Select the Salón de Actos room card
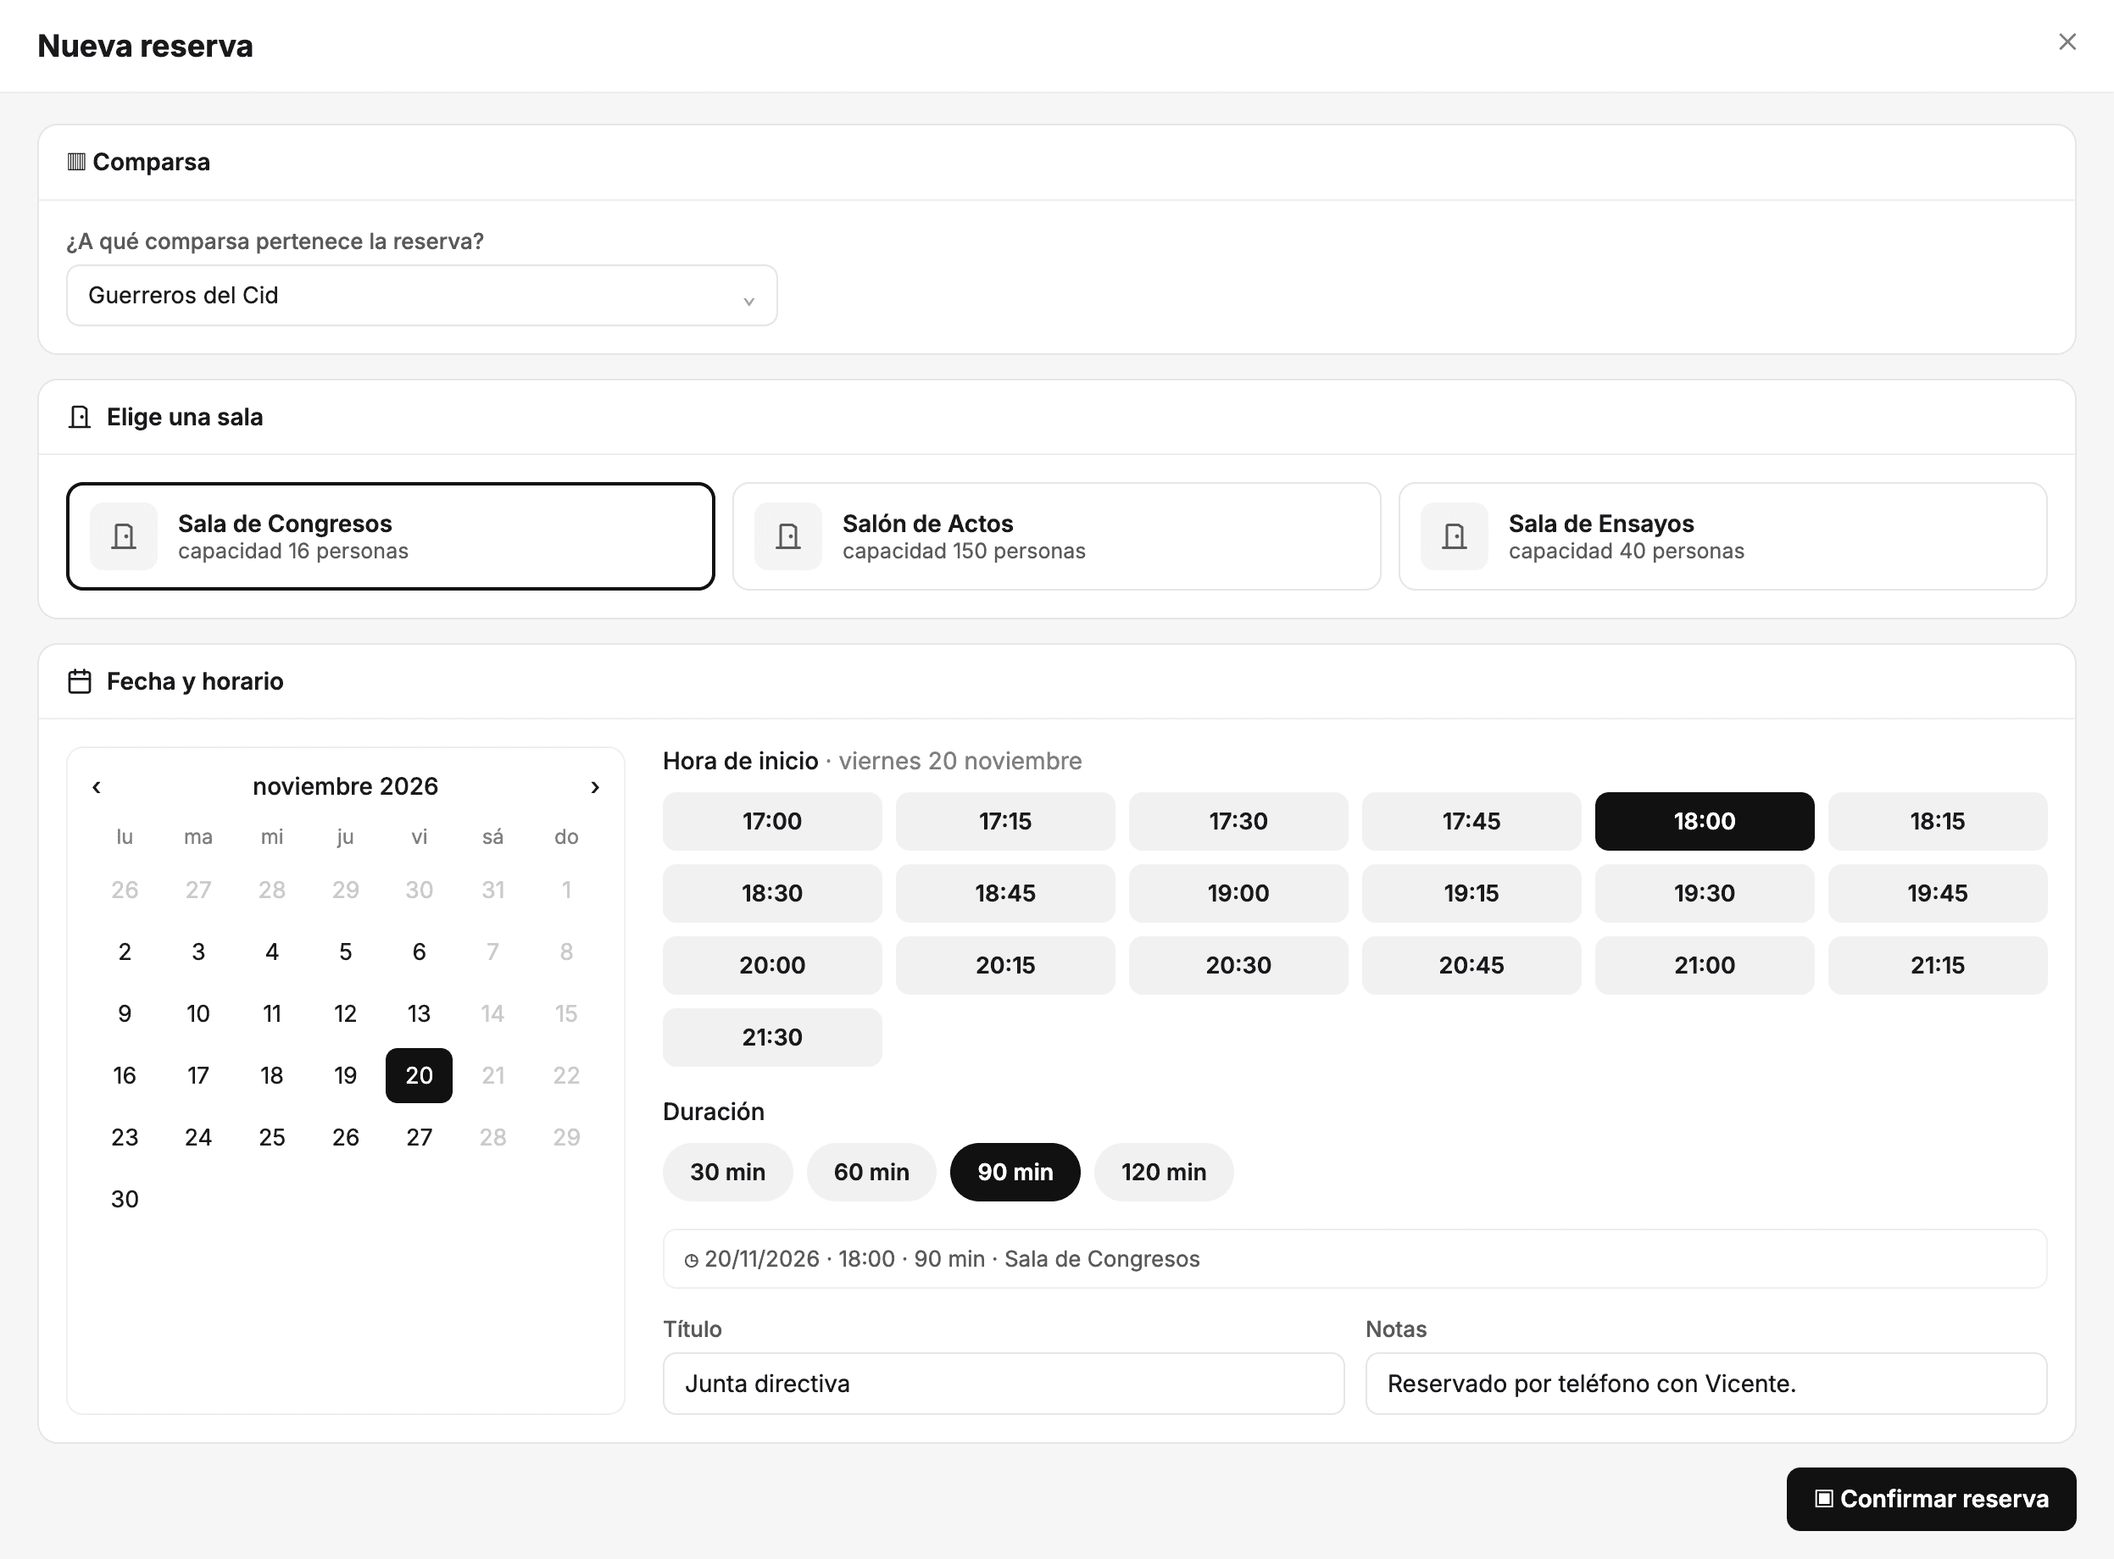Viewport: 2114px width, 1559px height. click(1056, 536)
